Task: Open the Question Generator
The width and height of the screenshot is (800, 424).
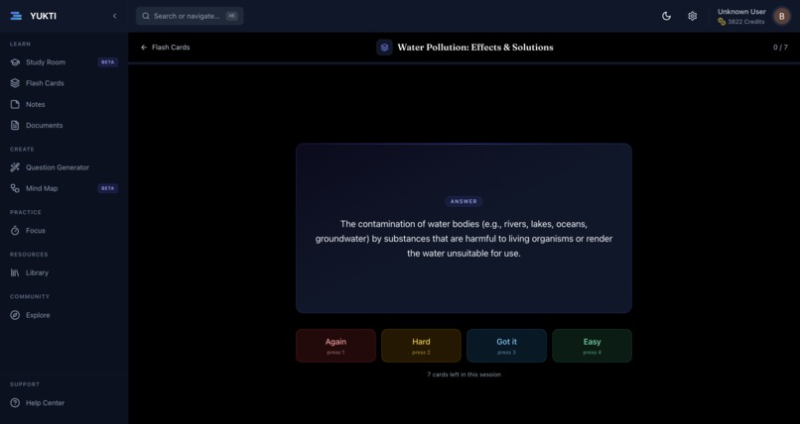Action: click(x=64, y=167)
